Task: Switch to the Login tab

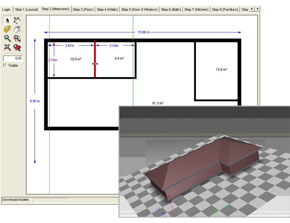Action: point(7,9)
